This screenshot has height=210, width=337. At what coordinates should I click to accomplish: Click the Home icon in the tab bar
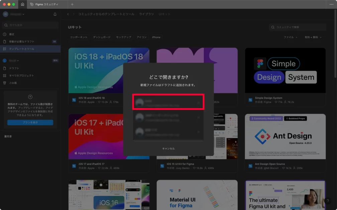pos(22,4)
